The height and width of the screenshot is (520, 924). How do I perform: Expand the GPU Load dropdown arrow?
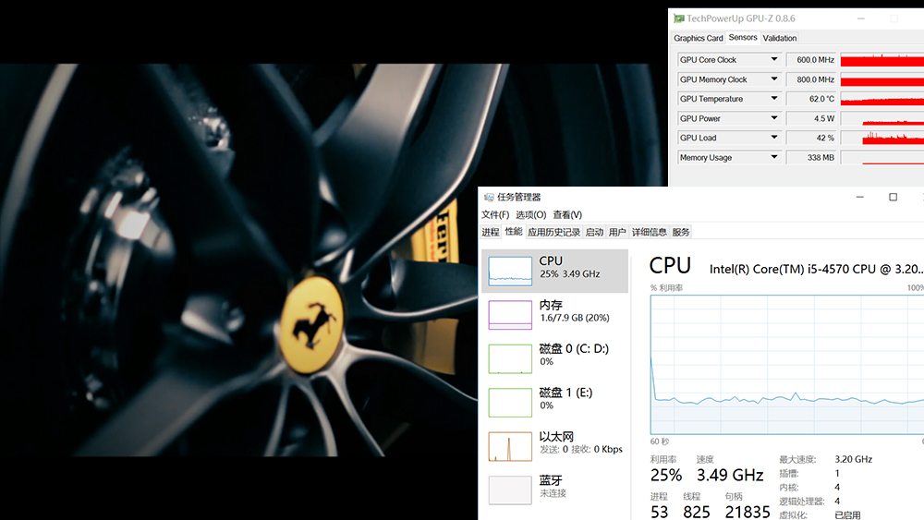pyautogui.click(x=774, y=138)
